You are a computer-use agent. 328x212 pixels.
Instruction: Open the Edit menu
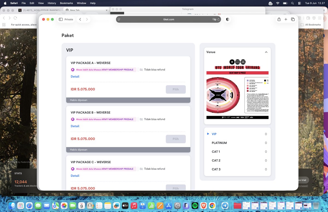(x=32, y=3)
